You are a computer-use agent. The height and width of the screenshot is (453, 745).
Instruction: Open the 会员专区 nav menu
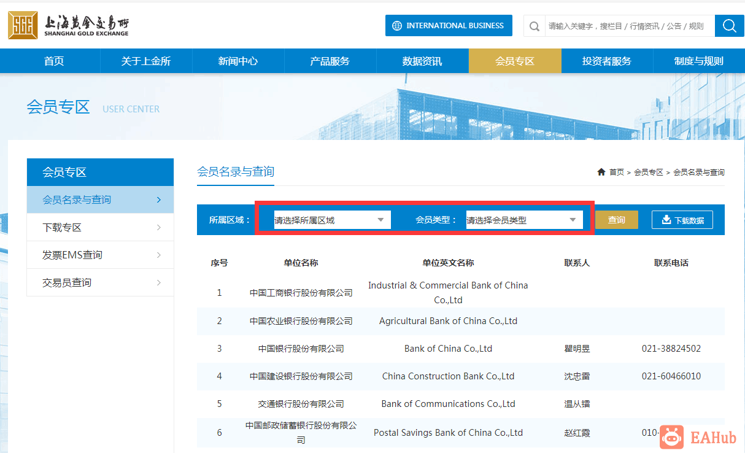click(515, 61)
